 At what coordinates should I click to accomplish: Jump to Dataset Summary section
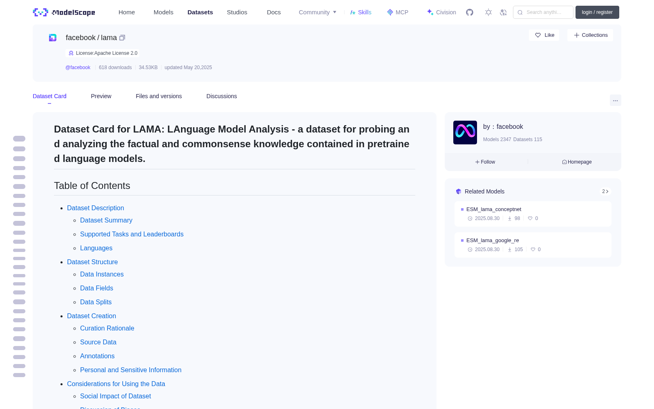click(x=106, y=220)
